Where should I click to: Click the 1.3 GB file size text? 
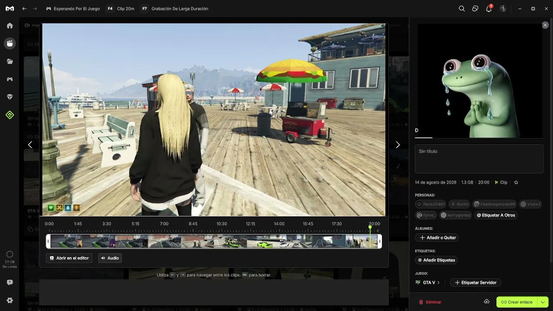pos(467,182)
